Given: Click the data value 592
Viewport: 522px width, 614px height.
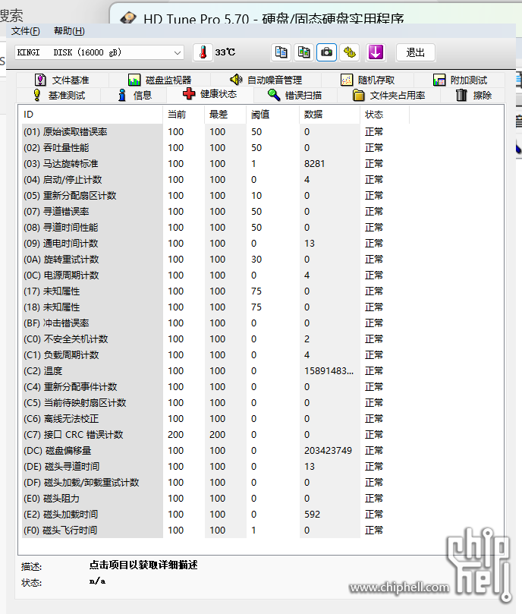Looking at the screenshot, I should (x=312, y=514).
